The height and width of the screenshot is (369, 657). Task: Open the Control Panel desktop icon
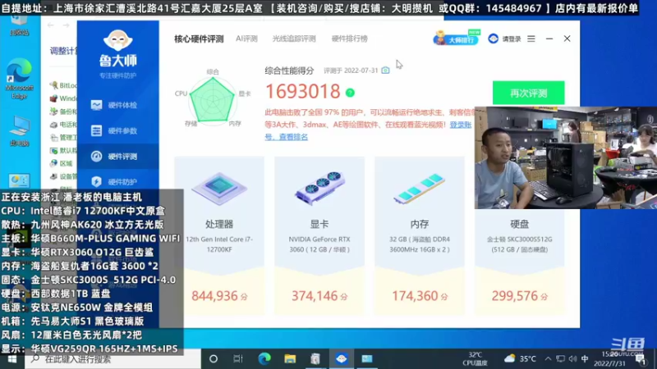click(19, 181)
